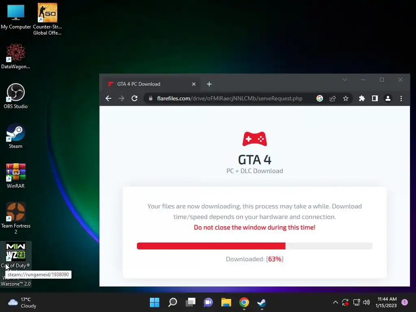Open Chrome extensions puzzle icon

(x=362, y=98)
